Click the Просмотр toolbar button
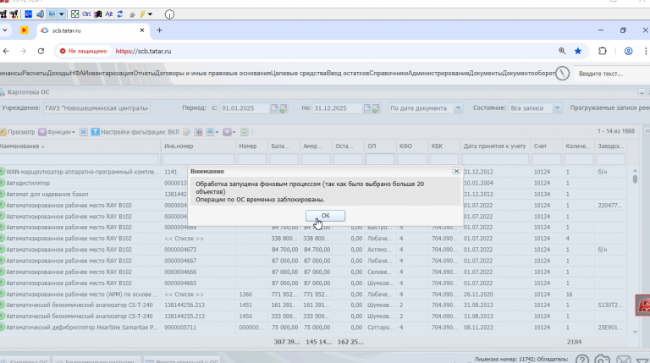Viewport: 650px width, 363px height. 18,132
